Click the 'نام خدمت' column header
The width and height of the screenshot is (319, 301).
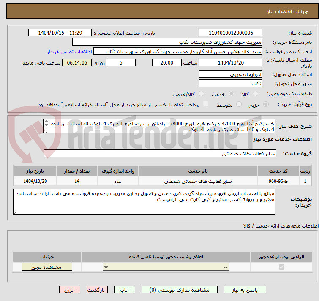pos(198,171)
